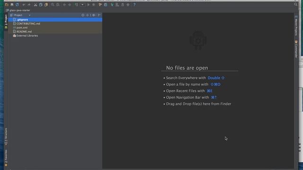Viewport: 303px width, 170px height.
Task: Click the Forward navigation arrow icon
Action: click(70, 5)
